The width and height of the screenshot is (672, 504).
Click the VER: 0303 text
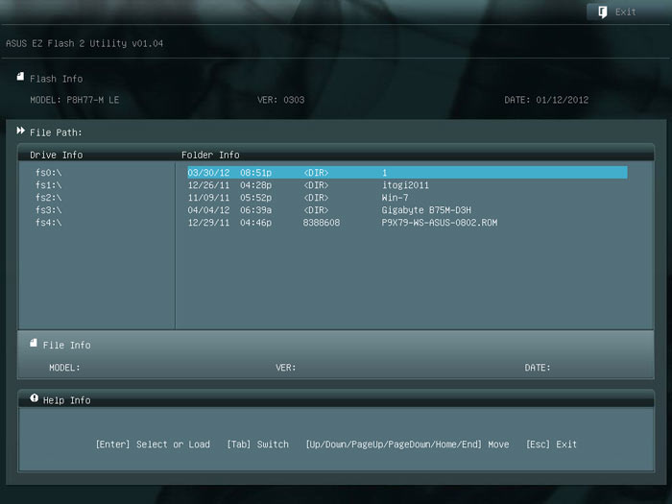280,100
